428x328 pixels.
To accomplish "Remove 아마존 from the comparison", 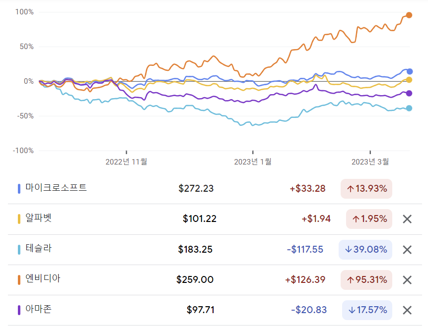I will coord(407,310).
